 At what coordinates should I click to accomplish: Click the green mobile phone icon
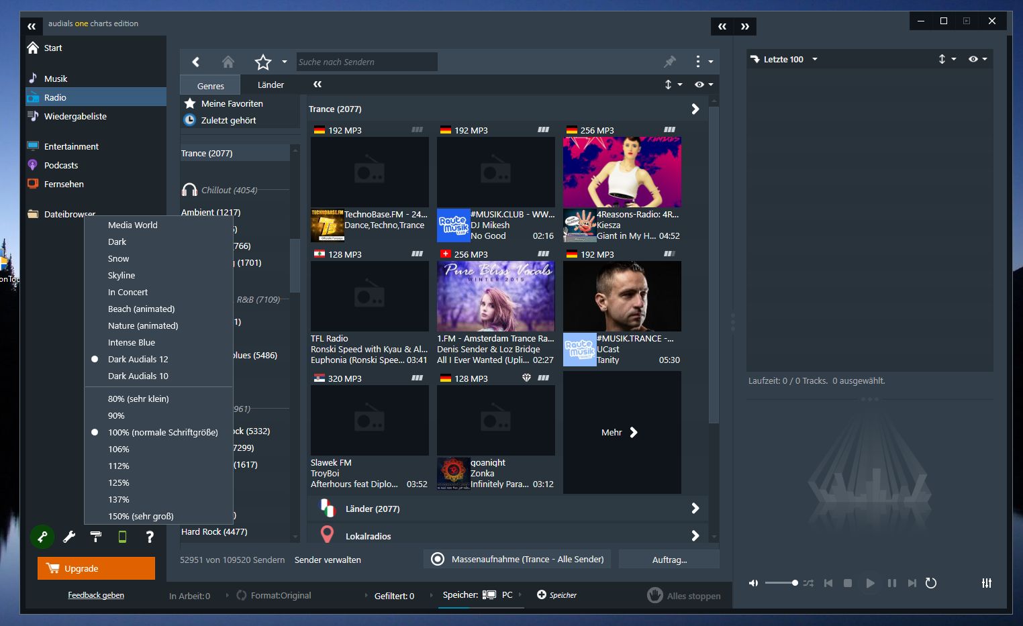coord(122,537)
